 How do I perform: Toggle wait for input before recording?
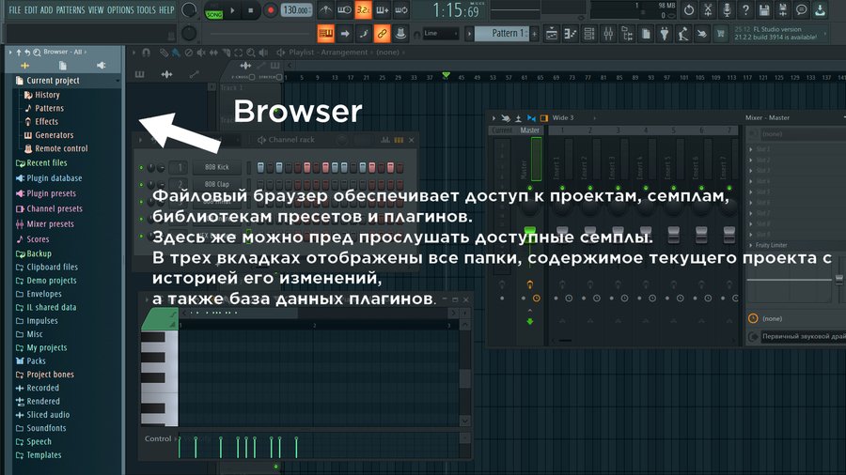[344, 9]
